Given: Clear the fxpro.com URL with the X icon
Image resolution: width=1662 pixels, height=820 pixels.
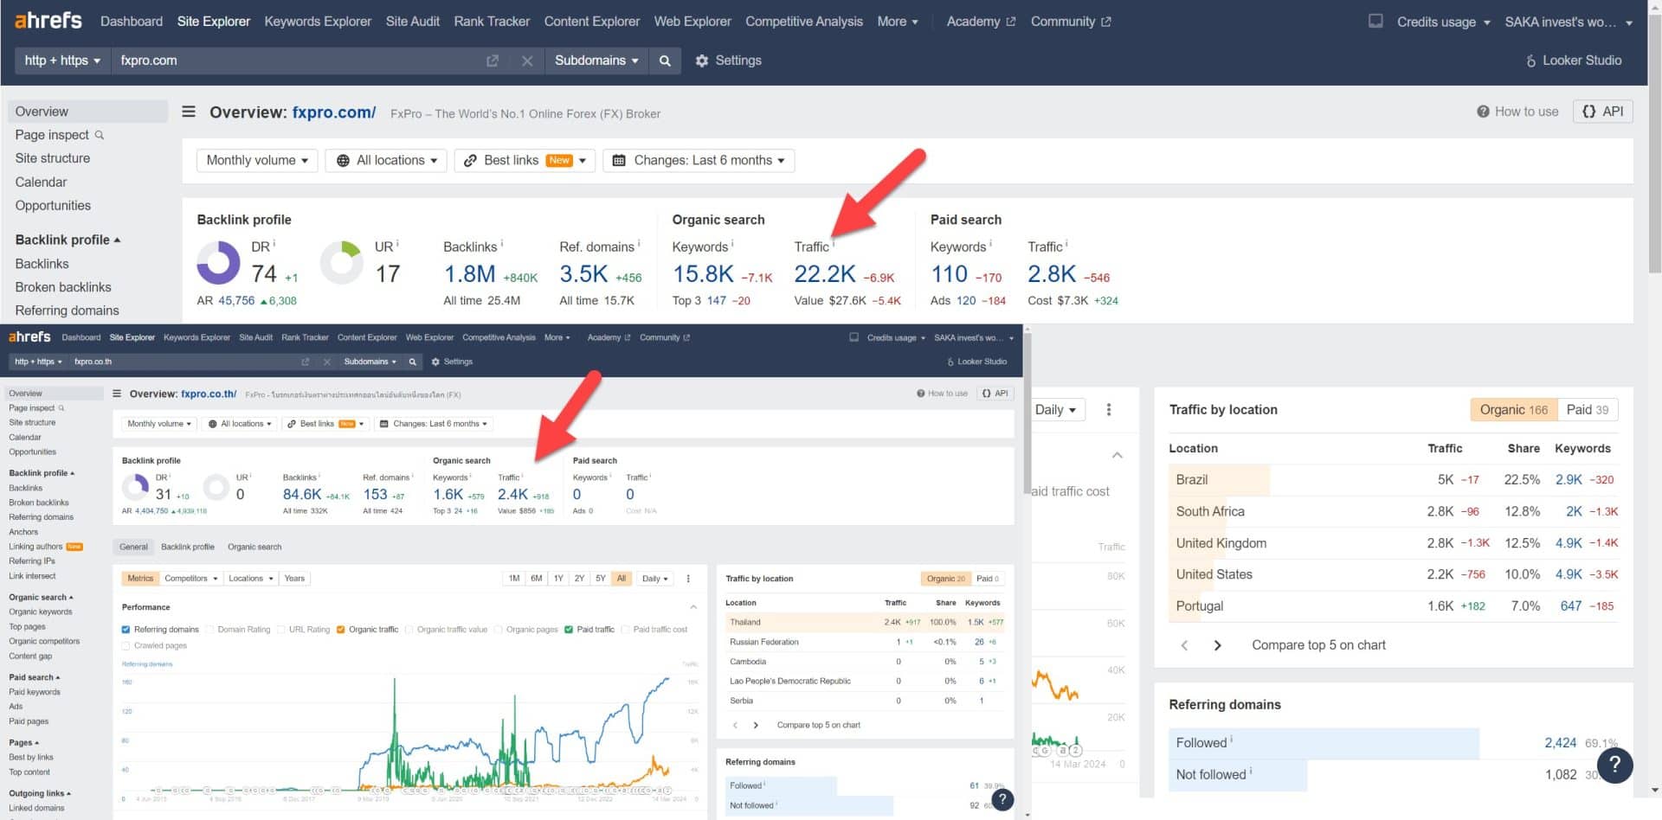Looking at the screenshot, I should coord(526,61).
